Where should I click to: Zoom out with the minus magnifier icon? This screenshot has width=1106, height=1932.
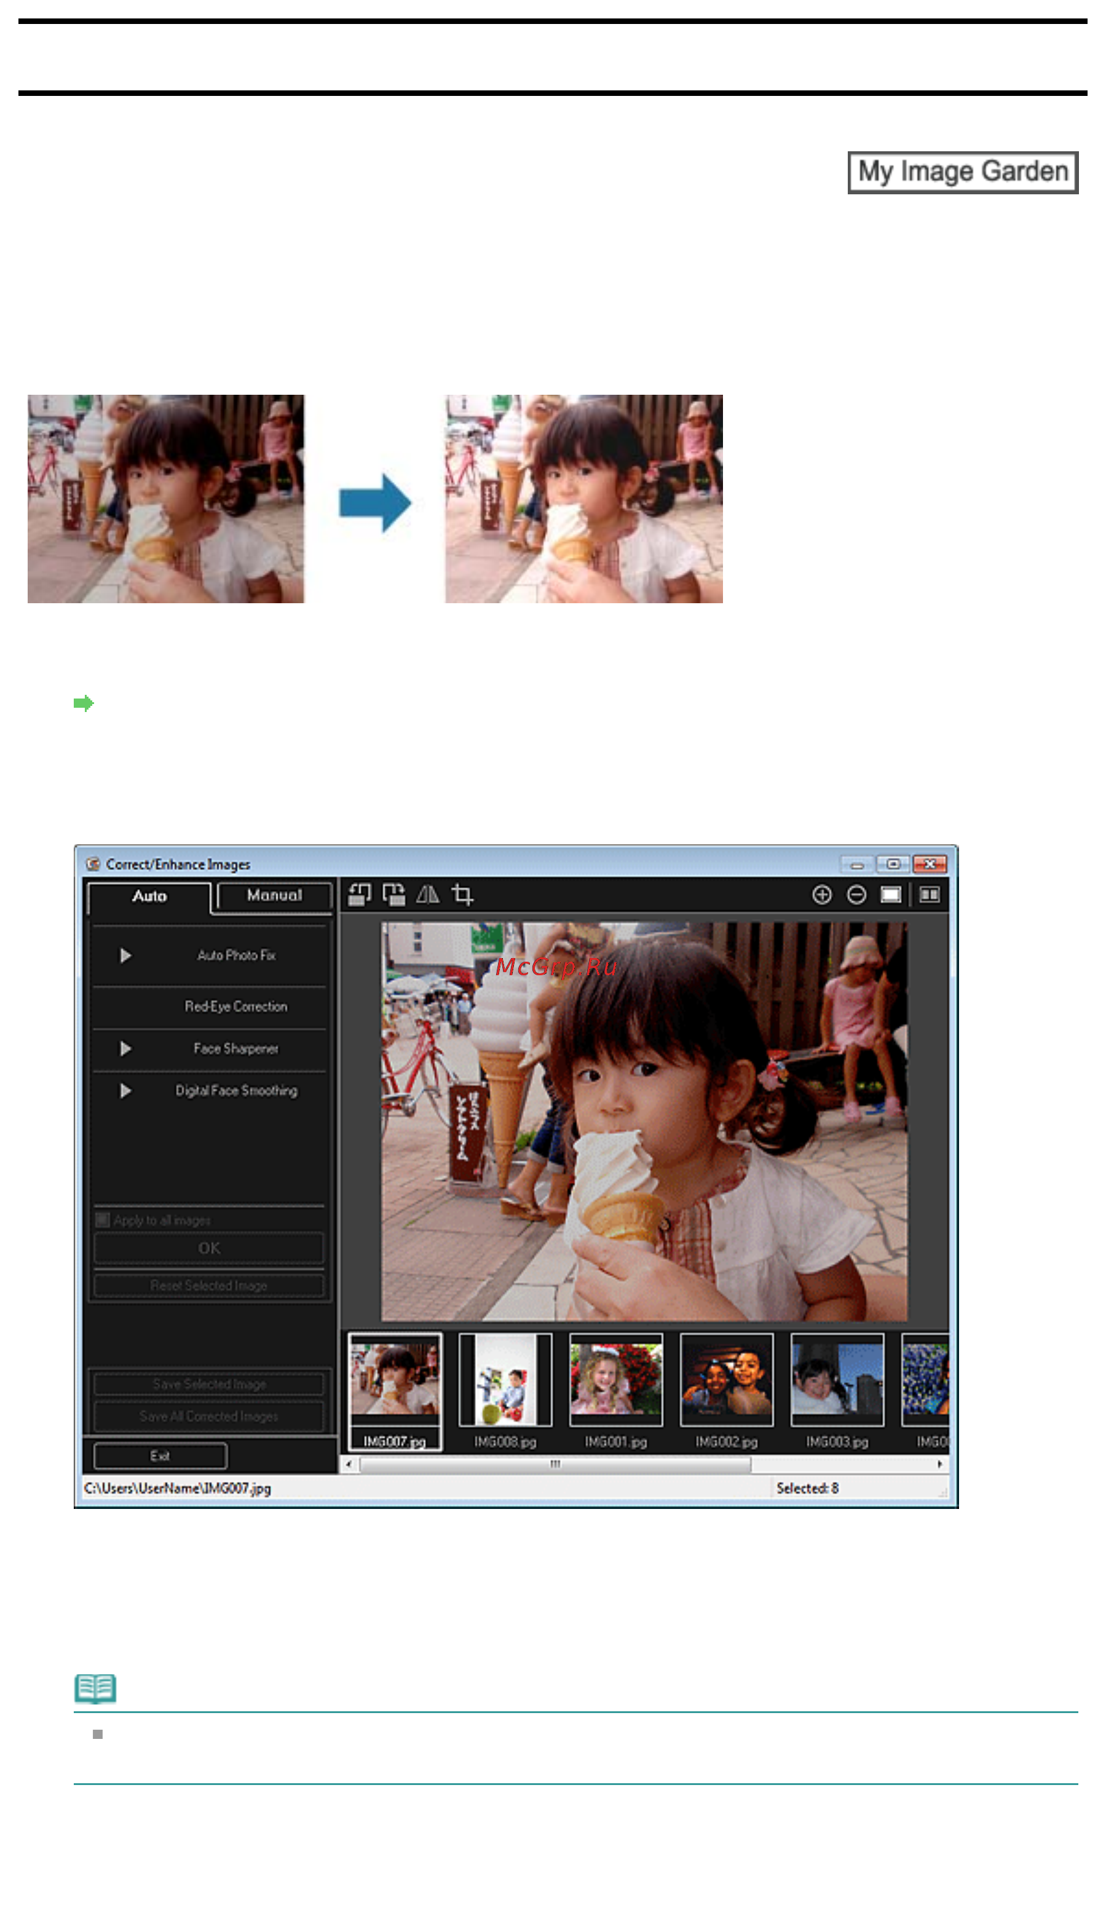click(856, 895)
